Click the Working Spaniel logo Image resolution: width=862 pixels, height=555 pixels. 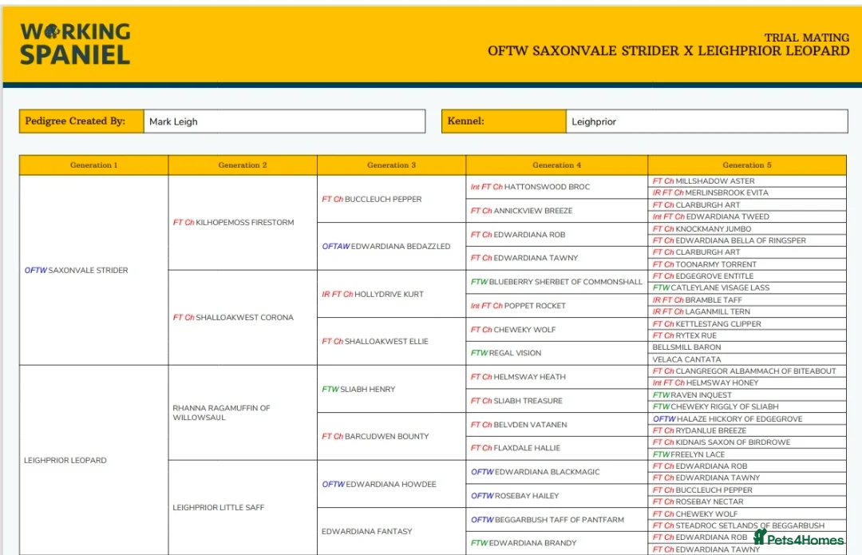tap(75, 43)
